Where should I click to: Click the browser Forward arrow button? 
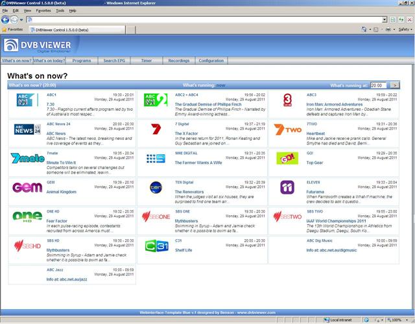point(14,20)
